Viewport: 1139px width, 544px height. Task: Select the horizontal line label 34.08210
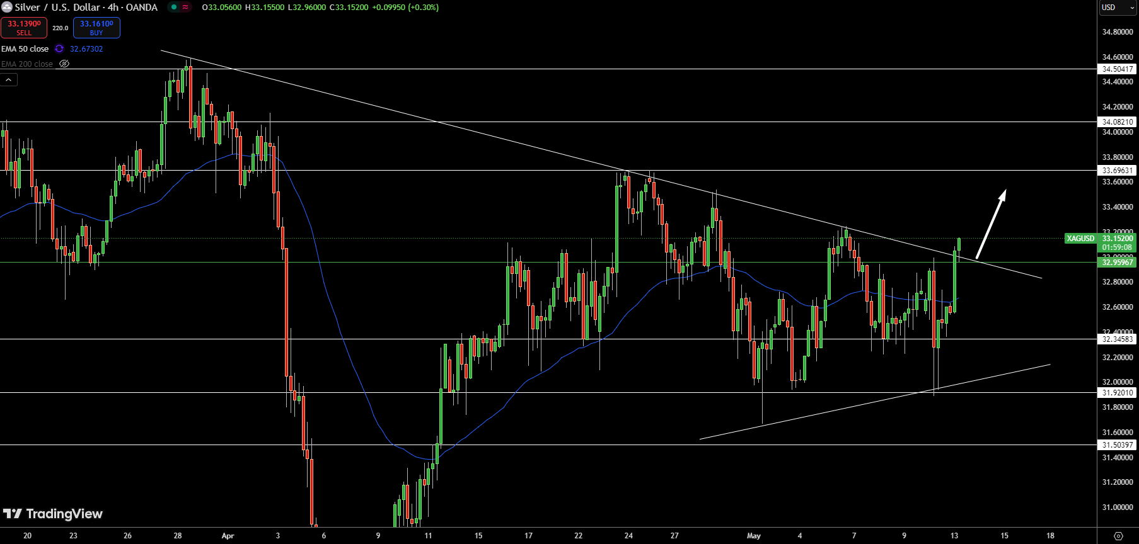point(1117,122)
